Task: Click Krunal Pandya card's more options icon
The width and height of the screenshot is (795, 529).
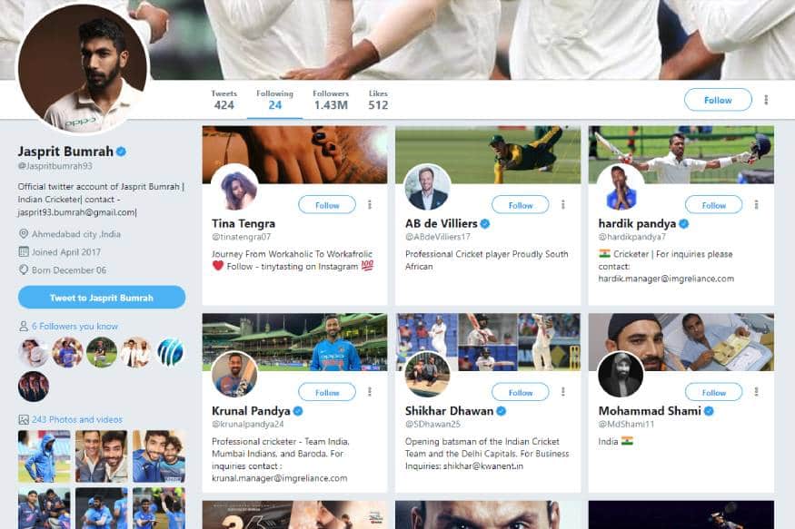Action: (370, 392)
